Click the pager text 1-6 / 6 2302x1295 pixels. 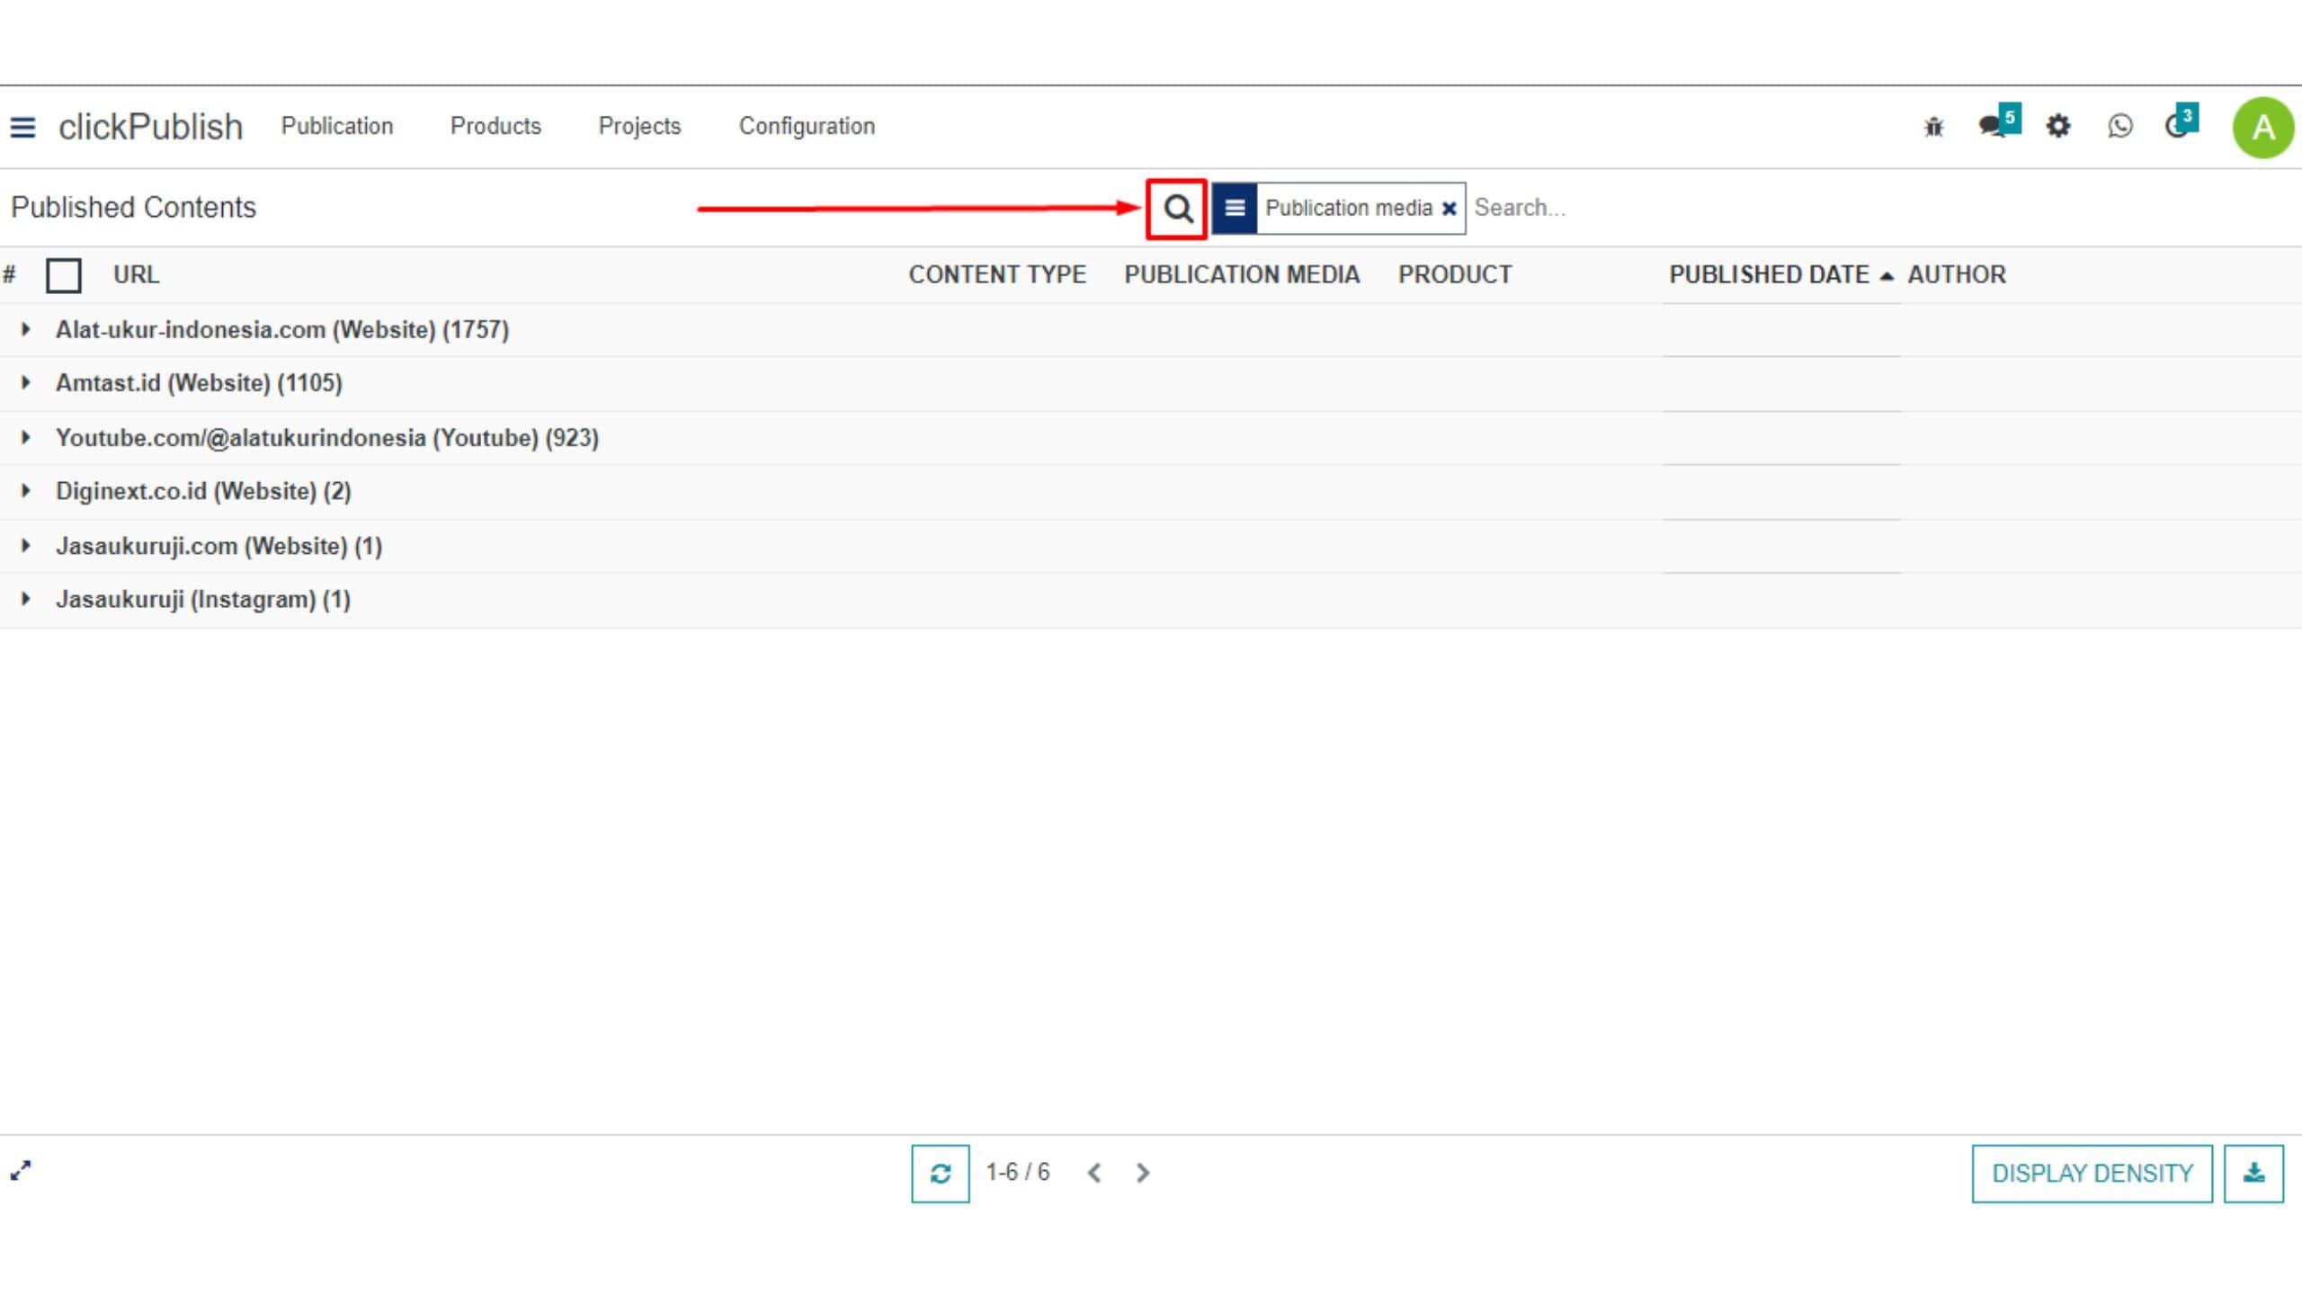click(1017, 1172)
